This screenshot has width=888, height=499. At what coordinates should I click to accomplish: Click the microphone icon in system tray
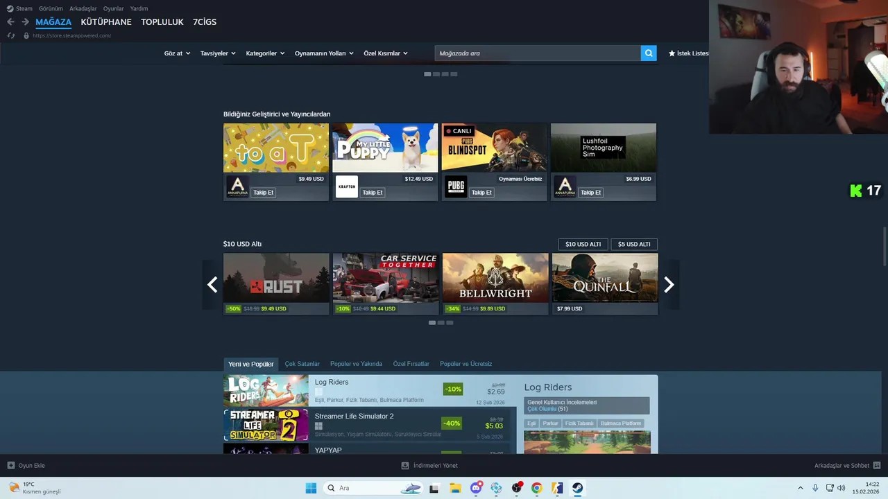pos(815,488)
